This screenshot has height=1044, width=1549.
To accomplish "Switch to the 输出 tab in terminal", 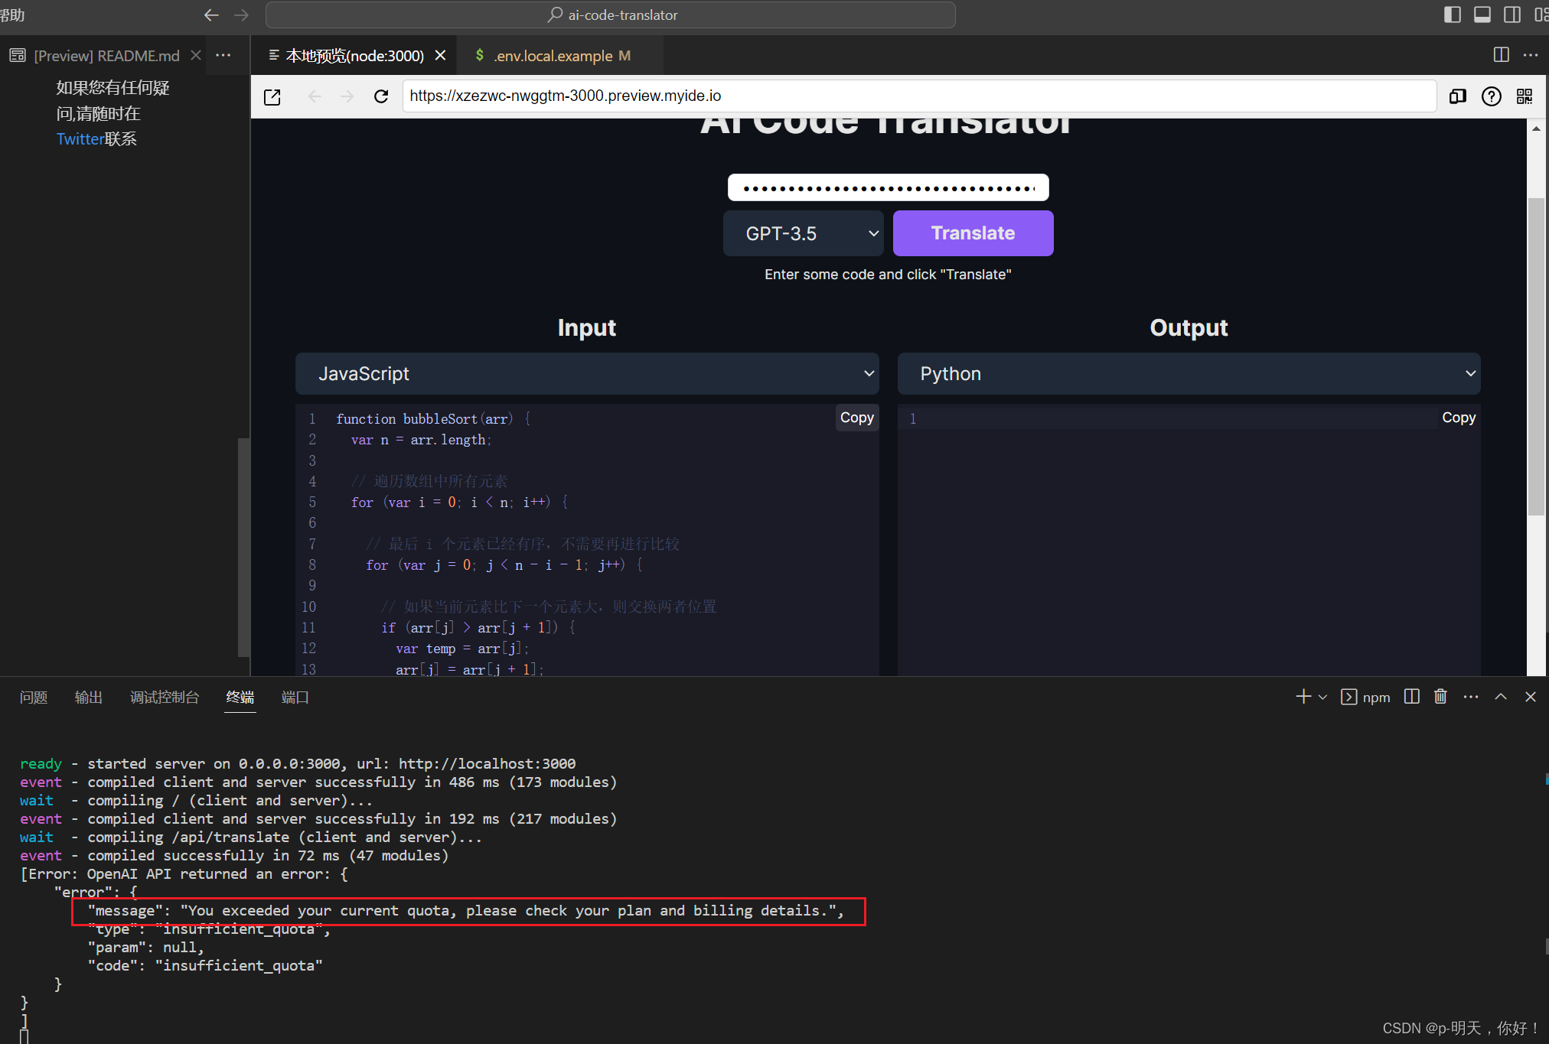I will (89, 697).
